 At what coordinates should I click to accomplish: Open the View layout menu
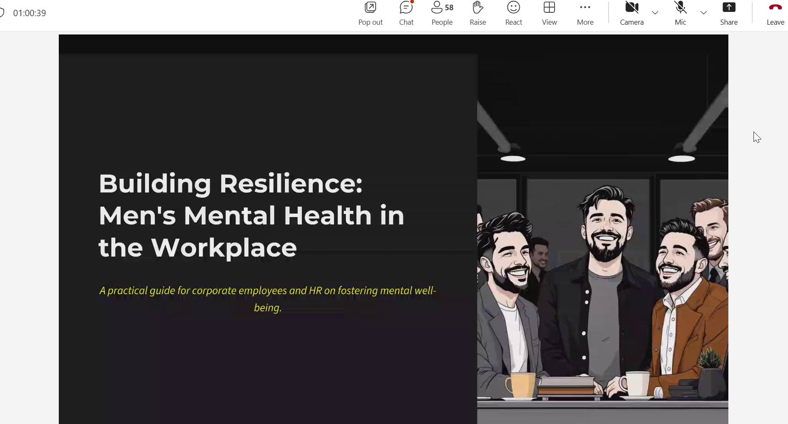(x=549, y=13)
